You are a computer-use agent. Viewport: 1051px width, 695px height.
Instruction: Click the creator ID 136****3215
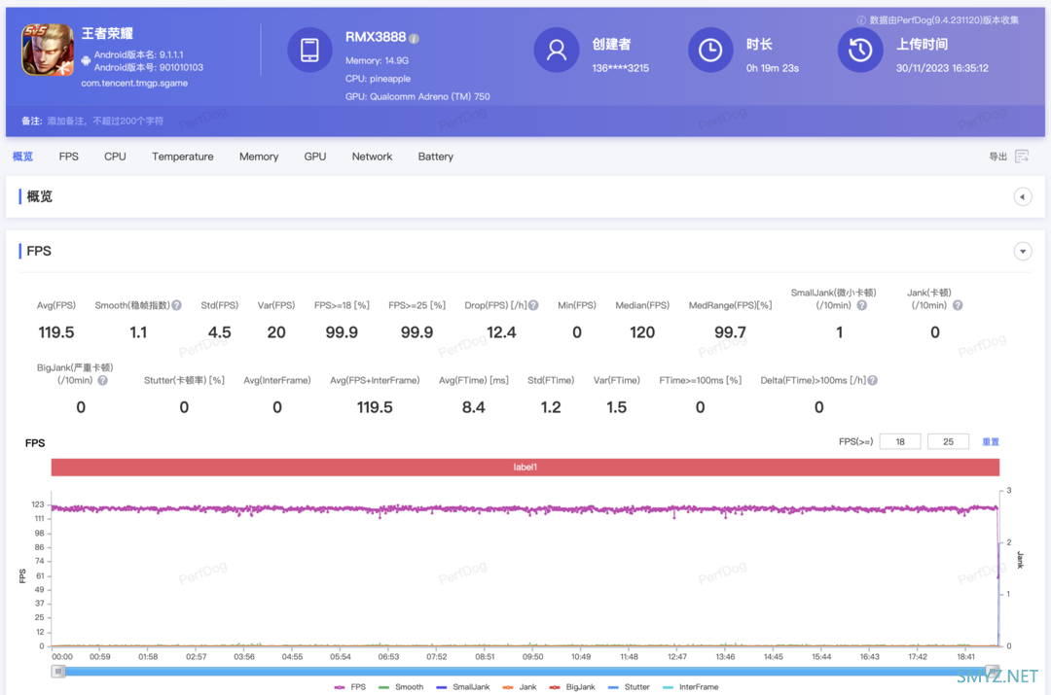coord(620,68)
